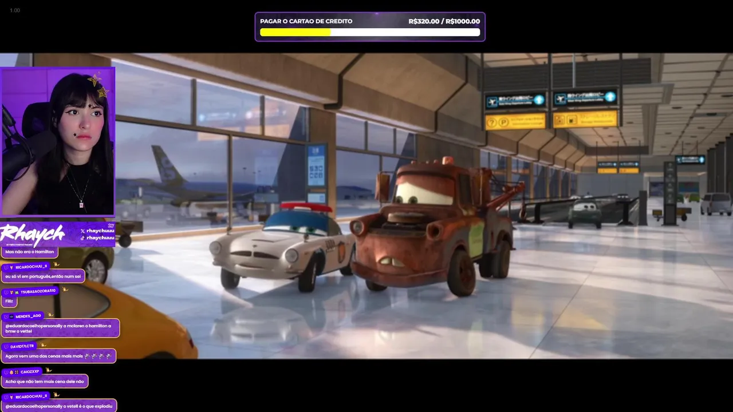Open the streamer's webcam feed
This screenshot has width=733, height=412.
click(58, 141)
